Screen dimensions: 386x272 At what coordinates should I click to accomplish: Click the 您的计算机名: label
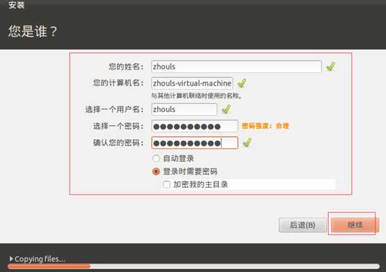pos(118,83)
